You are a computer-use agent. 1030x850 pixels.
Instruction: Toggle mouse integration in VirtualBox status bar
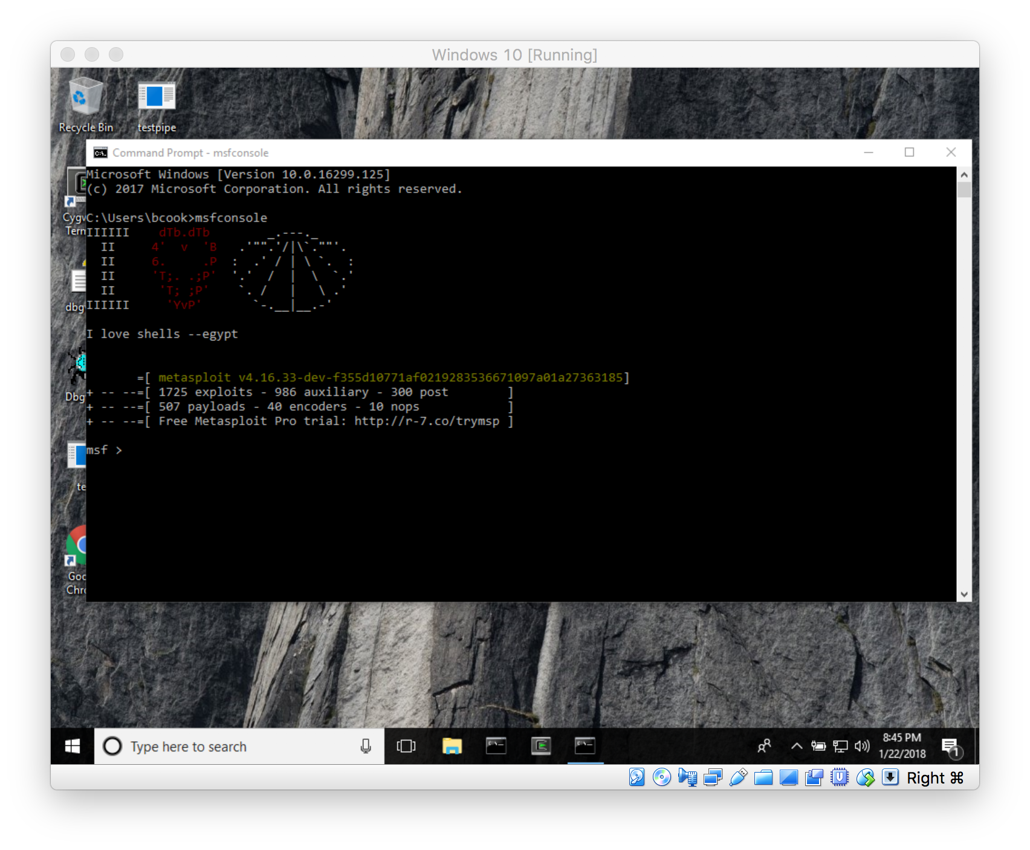pos(866,778)
